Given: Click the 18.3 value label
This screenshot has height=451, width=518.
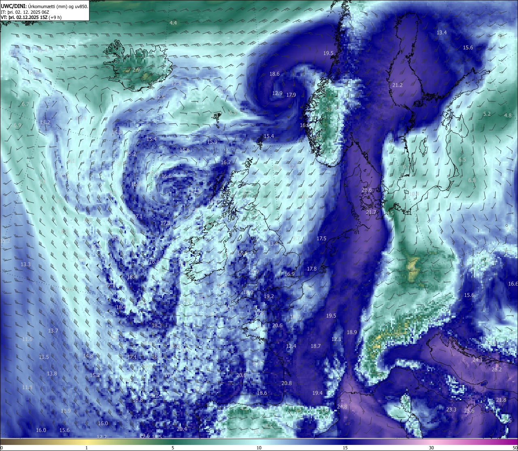Looking at the screenshot, I should (157, 326).
